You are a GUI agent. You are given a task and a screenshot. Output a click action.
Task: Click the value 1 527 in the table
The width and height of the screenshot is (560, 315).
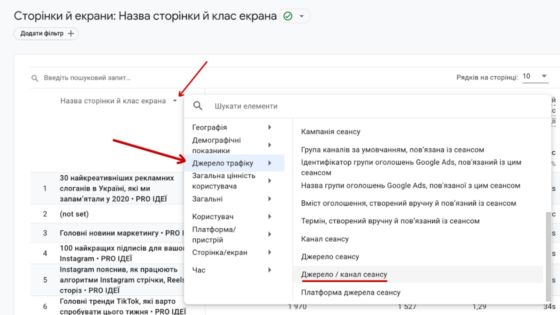[x=407, y=307]
